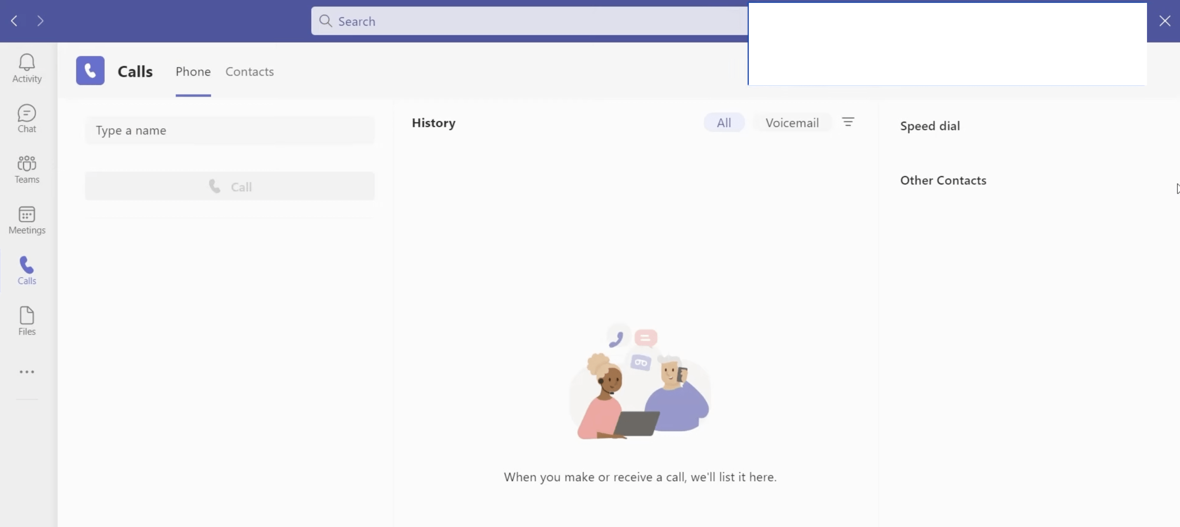
Task: Close the window with X icon
Action: point(1164,21)
